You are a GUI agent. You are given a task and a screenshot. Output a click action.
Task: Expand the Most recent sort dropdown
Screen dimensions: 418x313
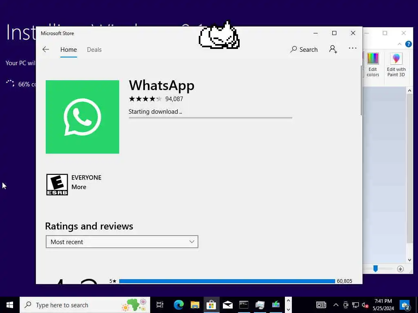pyautogui.click(x=122, y=242)
